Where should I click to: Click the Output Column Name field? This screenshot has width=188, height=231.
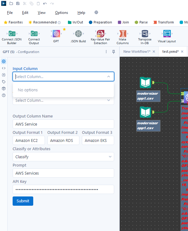(x=63, y=124)
